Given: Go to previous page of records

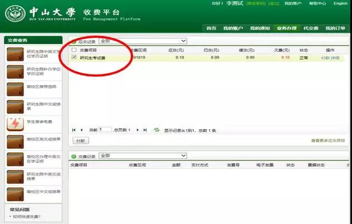Looking at the screenshot, I should [81, 130].
